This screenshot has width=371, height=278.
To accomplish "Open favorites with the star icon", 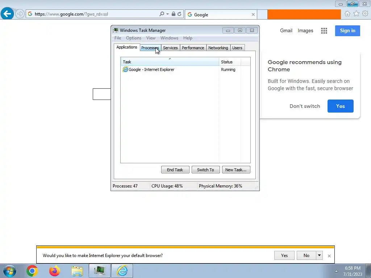I will [356, 14].
